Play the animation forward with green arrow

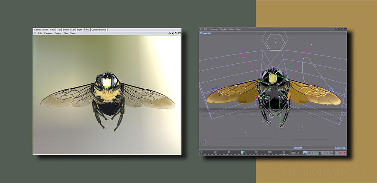[x=324, y=153]
